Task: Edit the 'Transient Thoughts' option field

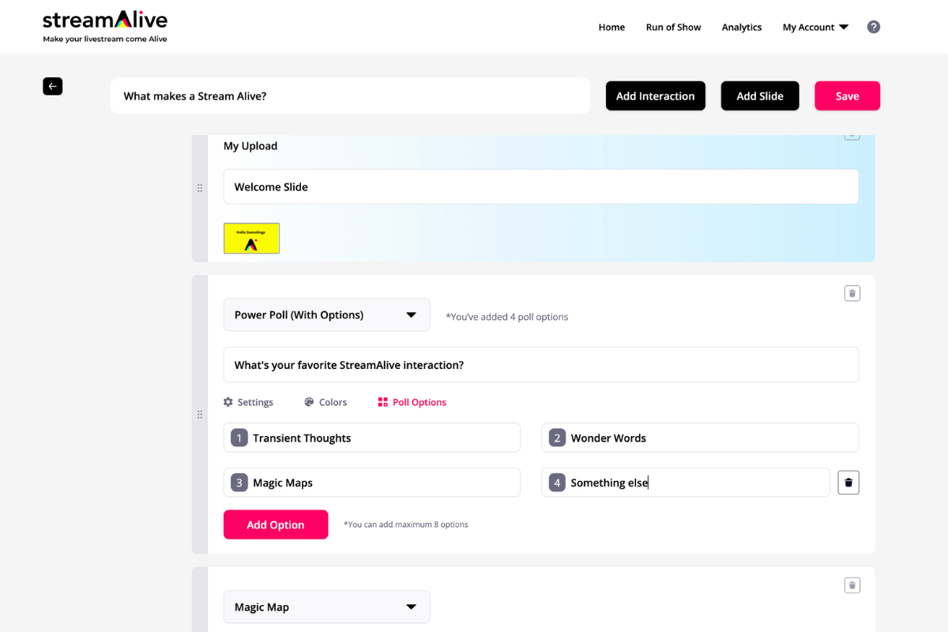Action: [372, 438]
